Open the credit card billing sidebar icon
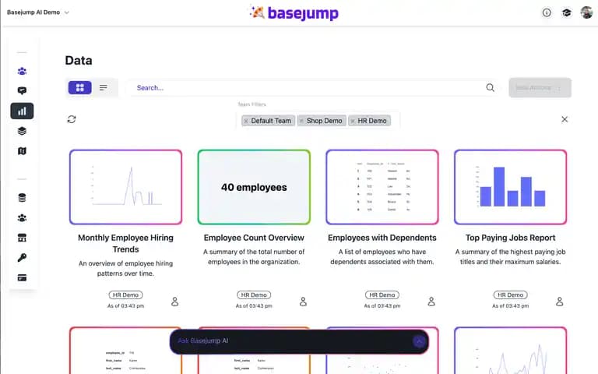The width and height of the screenshot is (598, 374). (22, 278)
